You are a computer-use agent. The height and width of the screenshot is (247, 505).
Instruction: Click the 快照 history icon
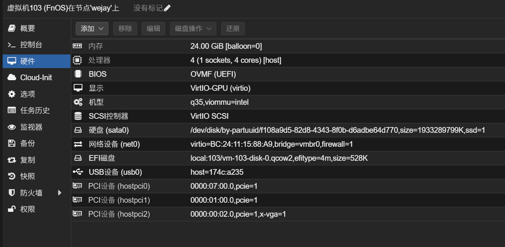[12, 176]
